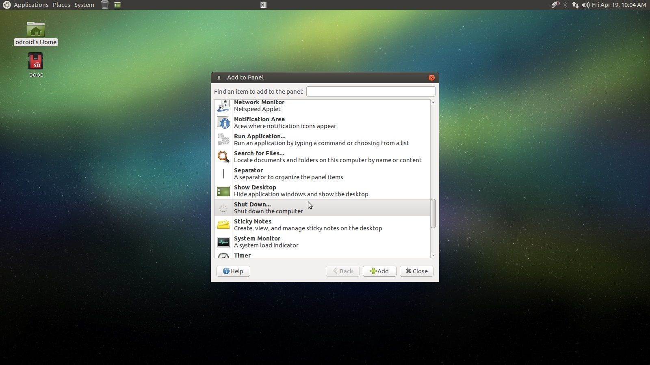The image size is (650, 365).
Task: Open the System menu
Action: [84, 5]
